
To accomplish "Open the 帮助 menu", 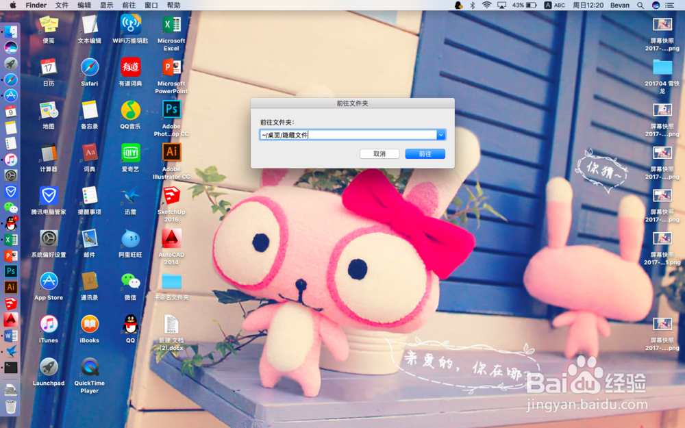I will [173, 5].
